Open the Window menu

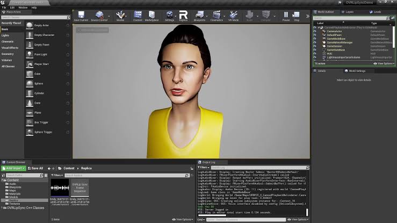pos(23,8)
